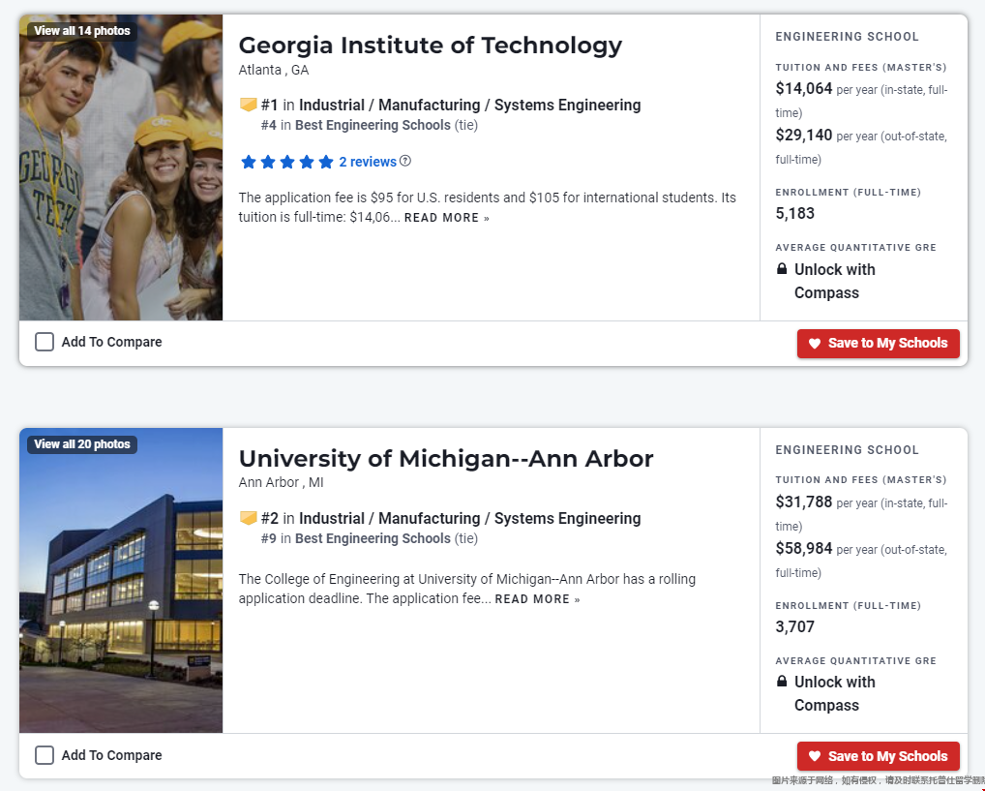Click heart icon on Michigan save button

point(815,756)
